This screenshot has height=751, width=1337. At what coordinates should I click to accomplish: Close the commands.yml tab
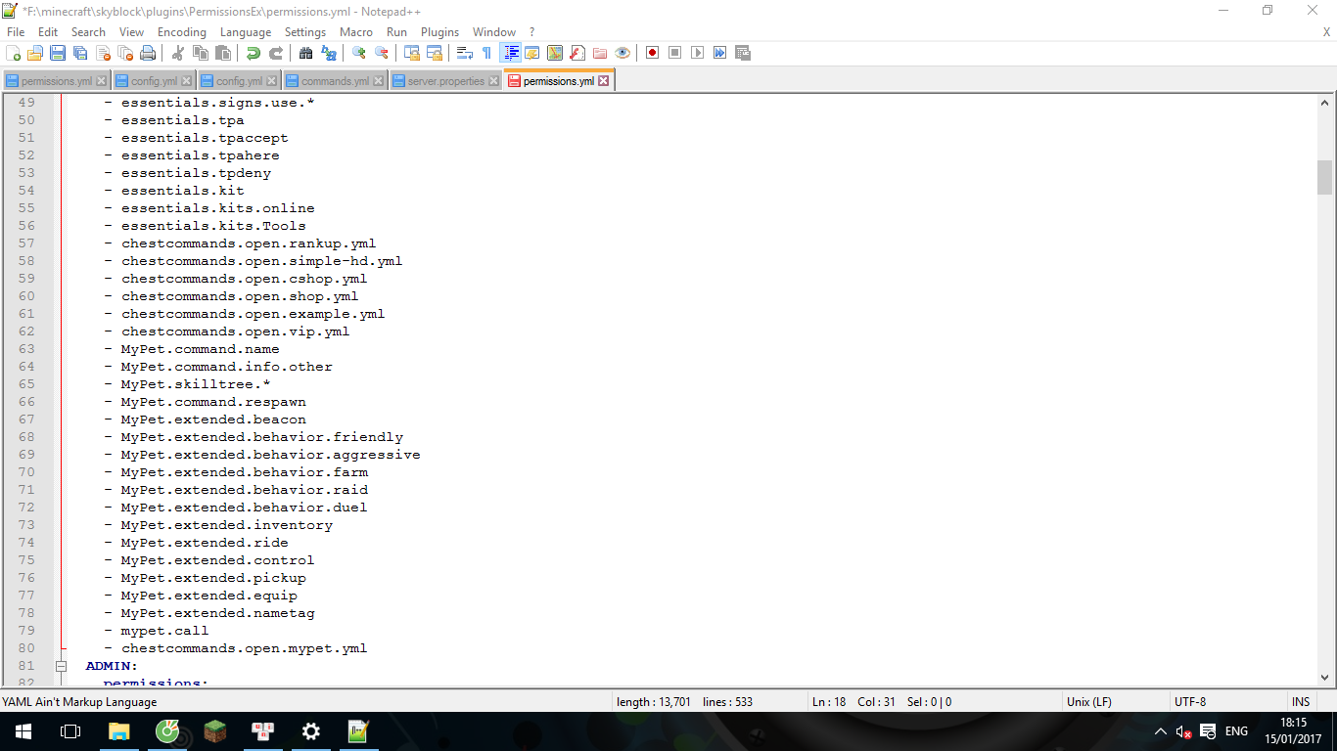[x=379, y=81]
